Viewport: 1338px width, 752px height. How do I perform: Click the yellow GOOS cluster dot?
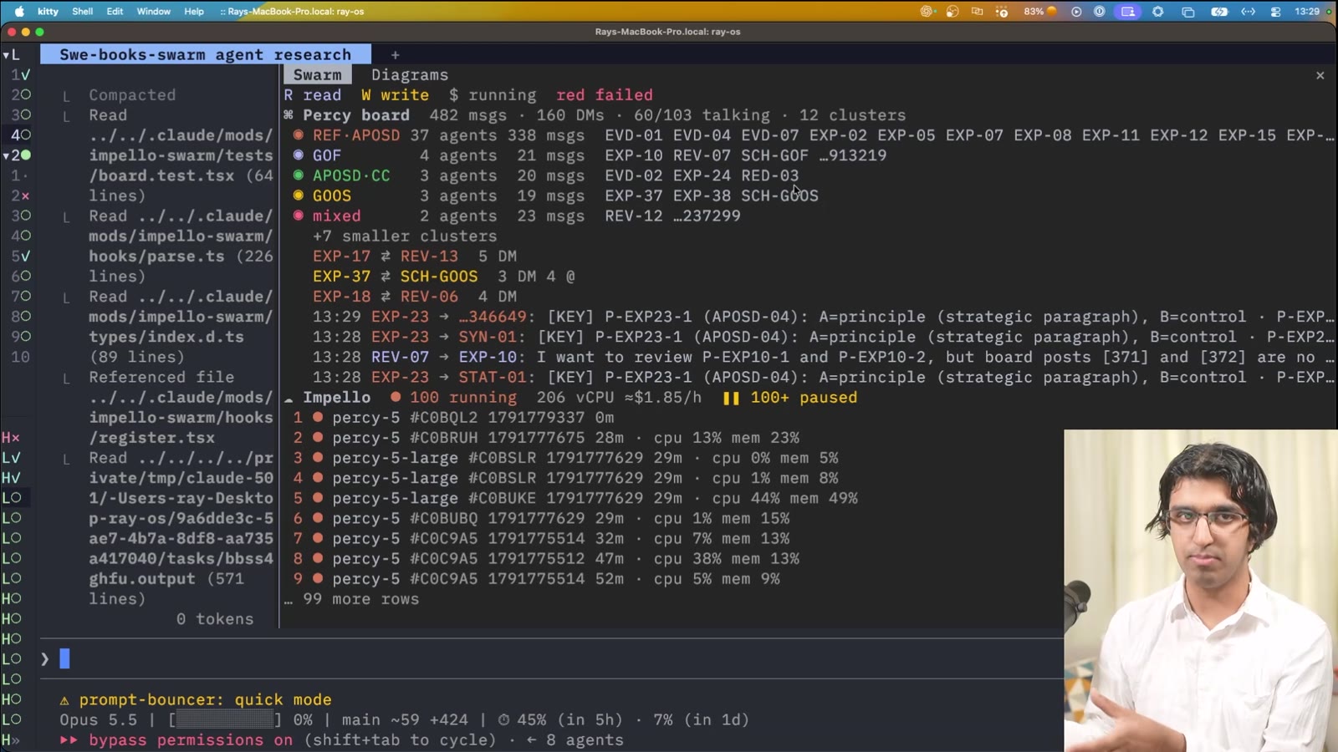pyautogui.click(x=299, y=196)
